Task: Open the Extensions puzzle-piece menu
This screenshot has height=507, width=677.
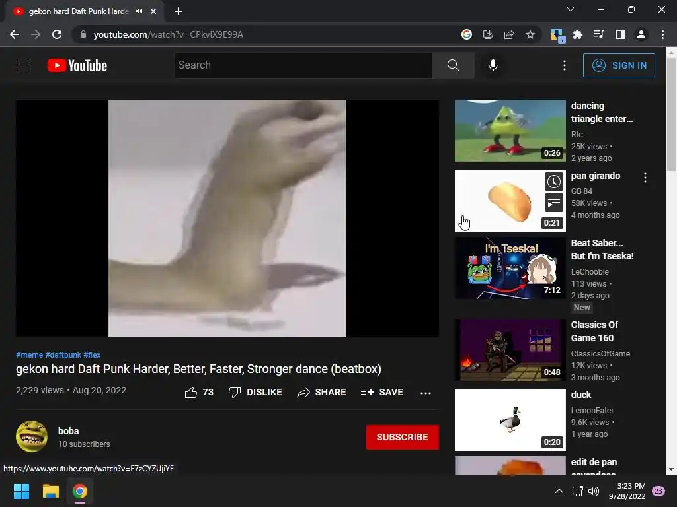Action: coord(578,34)
